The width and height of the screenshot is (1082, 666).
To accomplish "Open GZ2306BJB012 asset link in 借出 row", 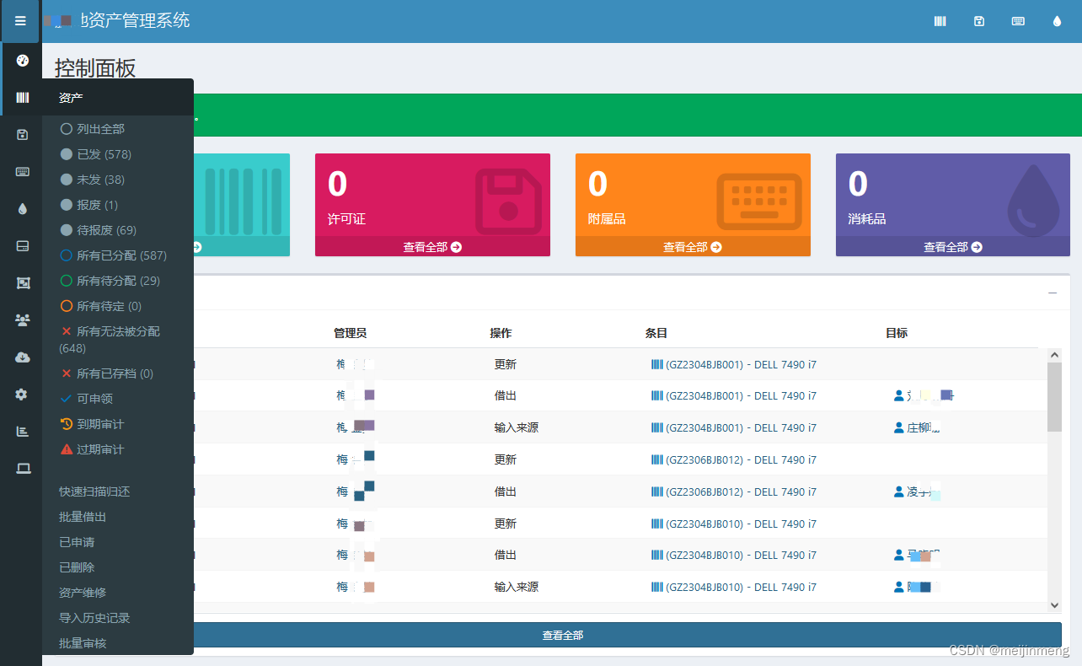I will (734, 491).
